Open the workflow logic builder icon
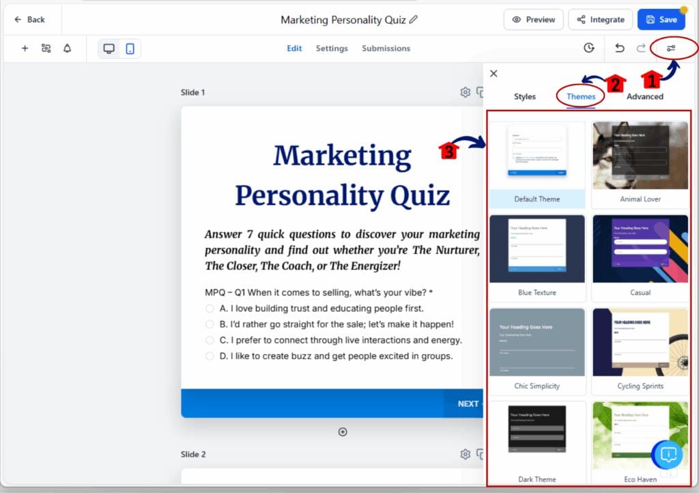This screenshot has width=699, height=493. click(x=46, y=48)
